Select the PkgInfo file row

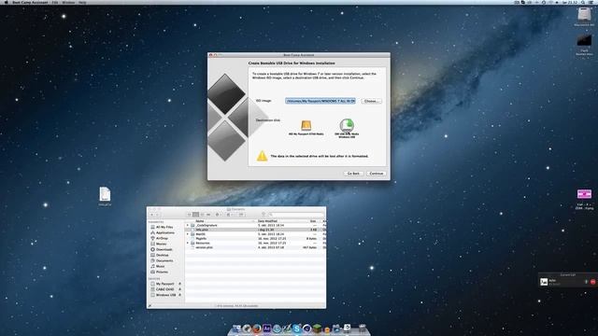[x=255, y=239]
